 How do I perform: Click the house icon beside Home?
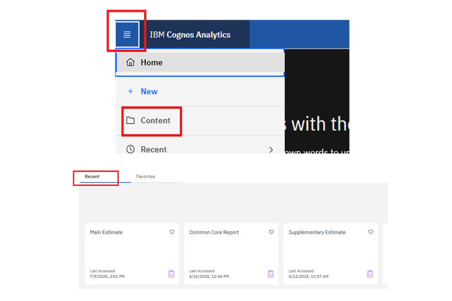pyautogui.click(x=130, y=63)
